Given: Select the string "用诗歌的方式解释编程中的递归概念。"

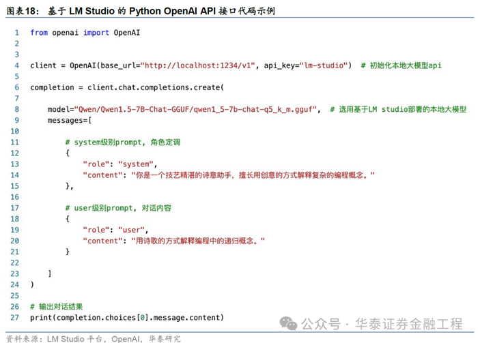Looking at the screenshot, I should point(198,241).
